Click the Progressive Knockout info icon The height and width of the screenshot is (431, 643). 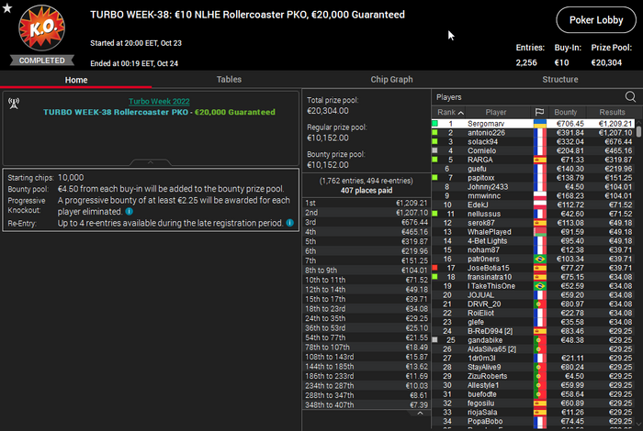130,212
